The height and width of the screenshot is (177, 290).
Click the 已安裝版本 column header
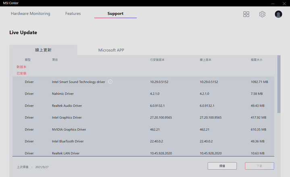point(157,60)
